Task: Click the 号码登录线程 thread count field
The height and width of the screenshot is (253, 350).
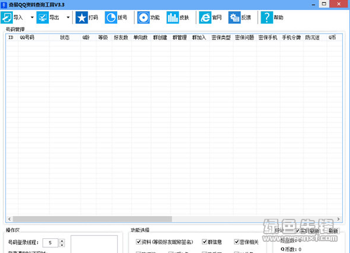Action: coord(51,243)
